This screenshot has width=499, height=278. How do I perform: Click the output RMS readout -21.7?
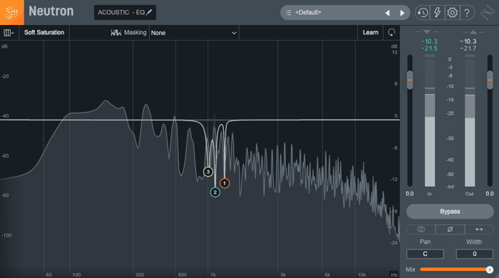[x=468, y=48]
